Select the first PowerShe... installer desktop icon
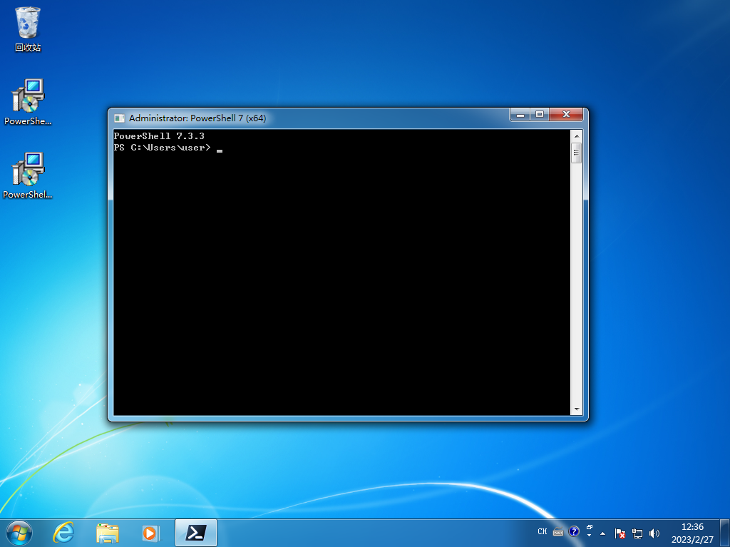Screen dimensions: 730x547 pyautogui.click(x=28, y=101)
